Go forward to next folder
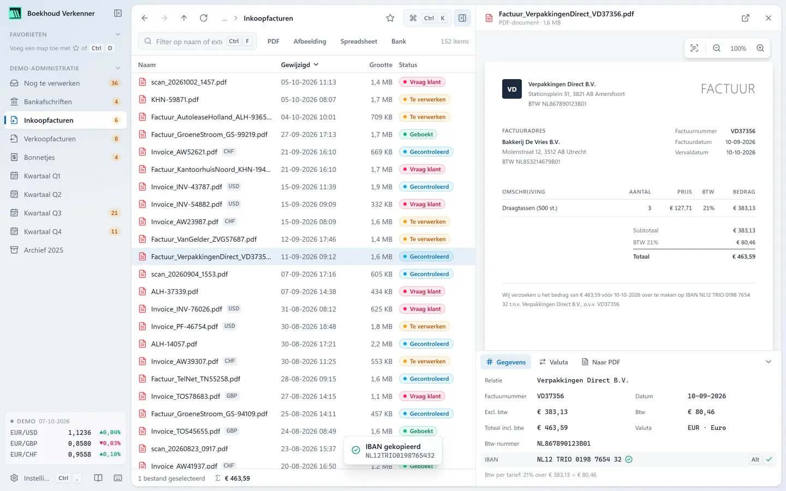This screenshot has height=491, width=786. click(x=164, y=18)
